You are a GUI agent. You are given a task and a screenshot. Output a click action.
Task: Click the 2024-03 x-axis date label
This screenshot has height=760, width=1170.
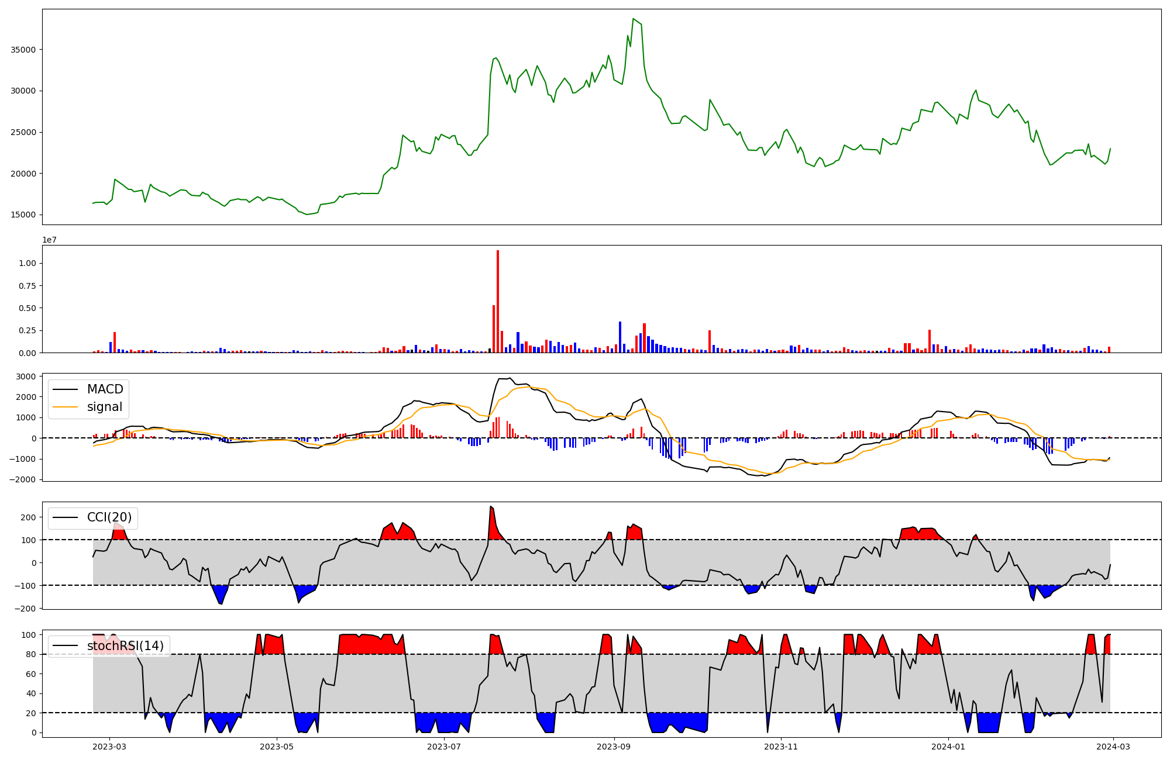(1112, 747)
